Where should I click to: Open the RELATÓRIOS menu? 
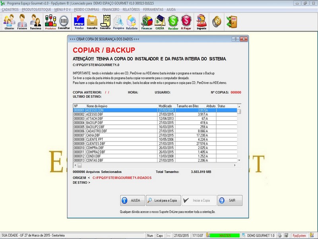131,10
